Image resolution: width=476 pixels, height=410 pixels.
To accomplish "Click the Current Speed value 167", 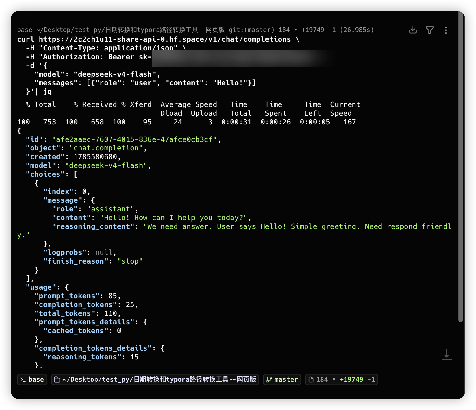I will click(x=349, y=122).
